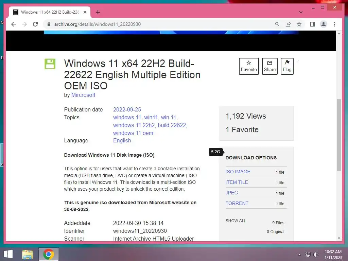
Task: Select the Windows 11 x64 22H2 Build tab
Action: tap(50, 12)
